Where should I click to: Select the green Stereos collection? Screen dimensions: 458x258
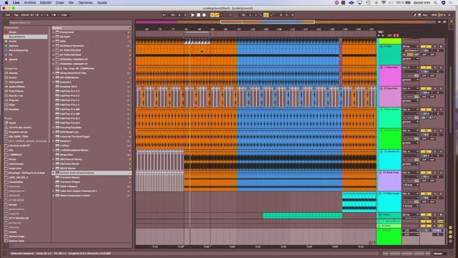pos(14,46)
